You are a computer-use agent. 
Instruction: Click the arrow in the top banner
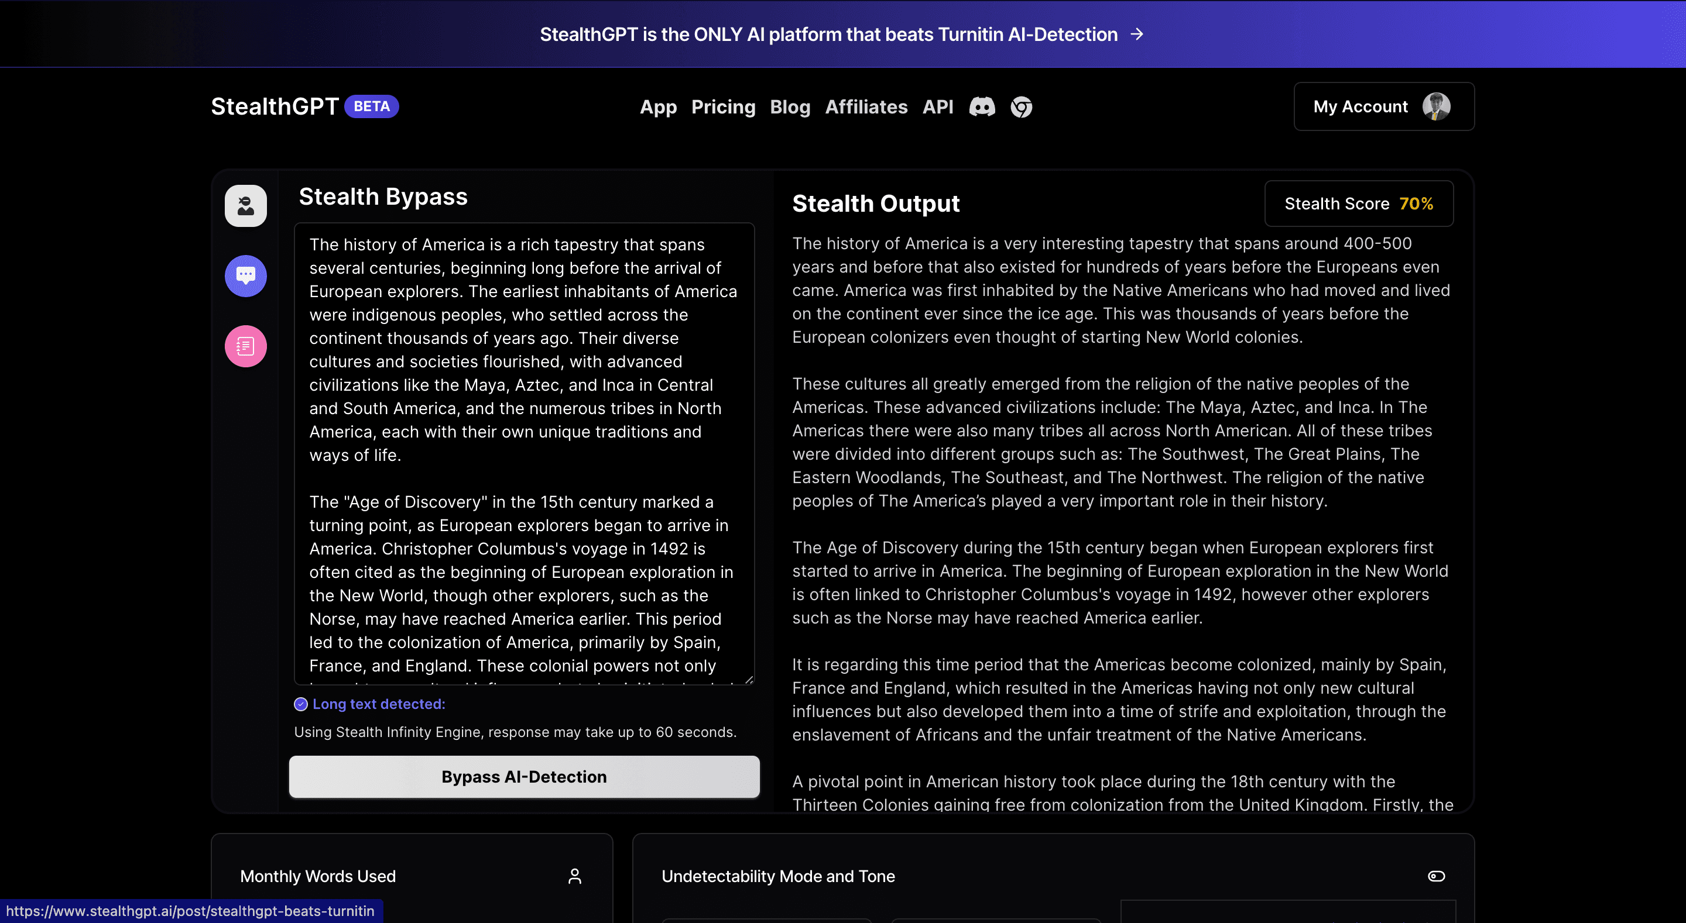(1137, 34)
